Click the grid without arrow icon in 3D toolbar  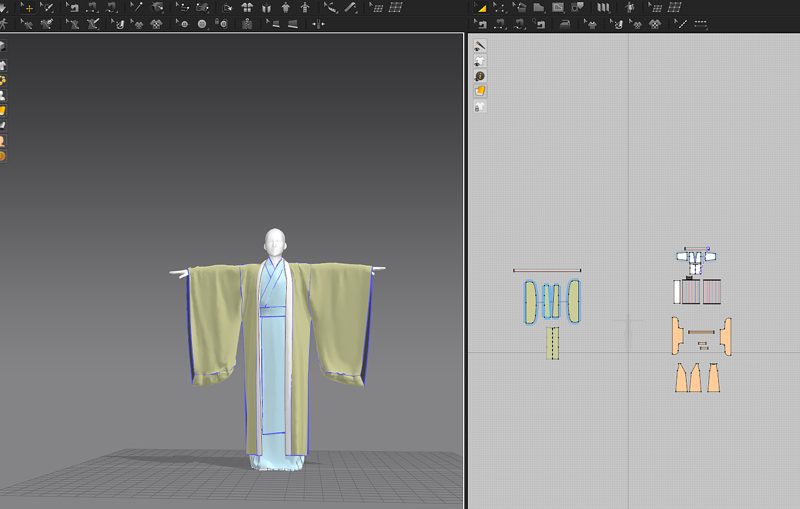[x=396, y=8]
